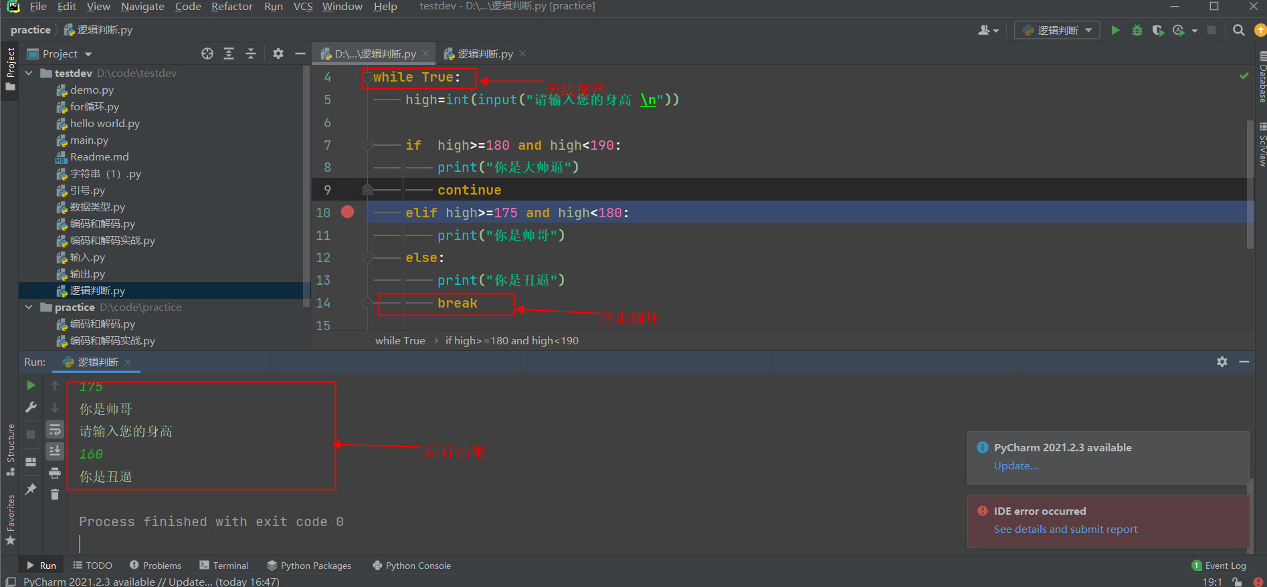
Task: Collapse all icon in Project panel
Action: 251,53
